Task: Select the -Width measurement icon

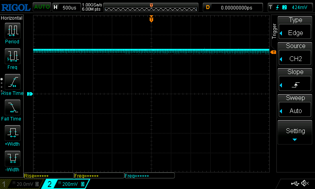Action: [x=12, y=159]
